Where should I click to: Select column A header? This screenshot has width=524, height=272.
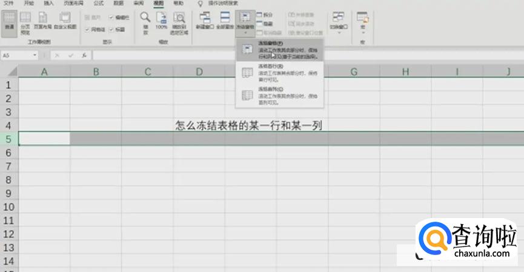[x=44, y=71]
